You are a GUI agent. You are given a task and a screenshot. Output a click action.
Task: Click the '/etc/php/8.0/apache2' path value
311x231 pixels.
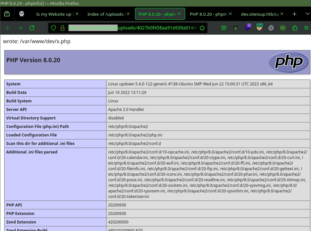(128, 127)
